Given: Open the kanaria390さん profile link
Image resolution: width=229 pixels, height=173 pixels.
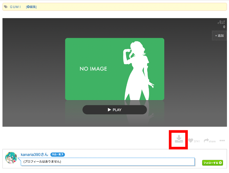Looking at the screenshot, I should (x=34, y=154).
